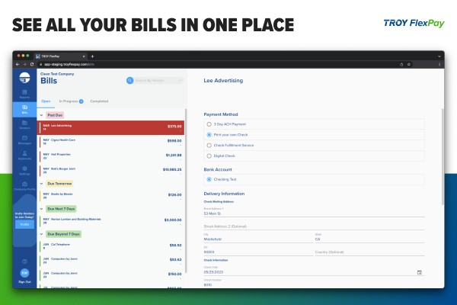Image resolution: width=457 pixels, height=305 pixels.
Task: Reload the browser page
Action: coord(32,64)
